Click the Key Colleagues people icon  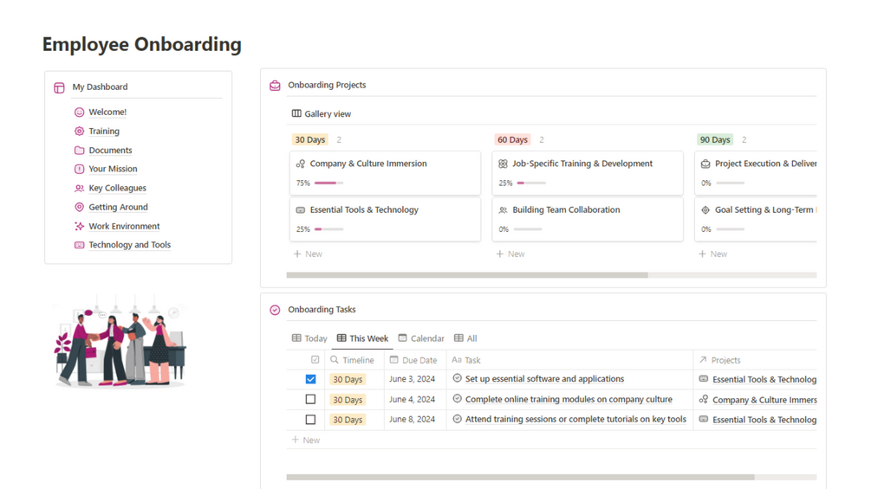[79, 189]
